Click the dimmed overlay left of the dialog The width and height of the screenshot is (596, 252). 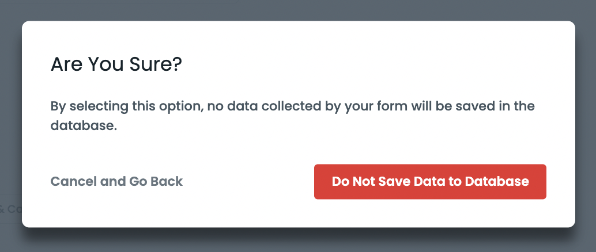coord(10,115)
